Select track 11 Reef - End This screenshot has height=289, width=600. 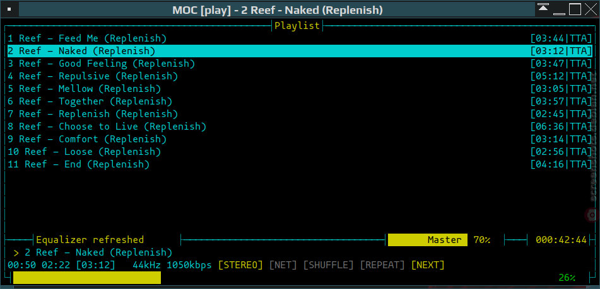(x=300, y=164)
